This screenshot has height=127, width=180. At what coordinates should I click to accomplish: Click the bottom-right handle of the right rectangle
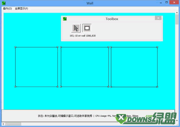tap(157, 87)
